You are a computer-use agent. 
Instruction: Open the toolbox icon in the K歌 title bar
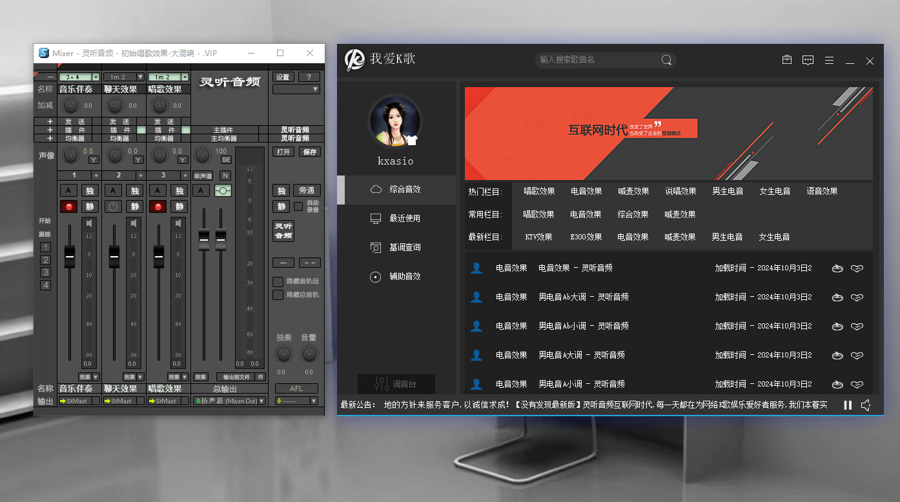click(786, 60)
